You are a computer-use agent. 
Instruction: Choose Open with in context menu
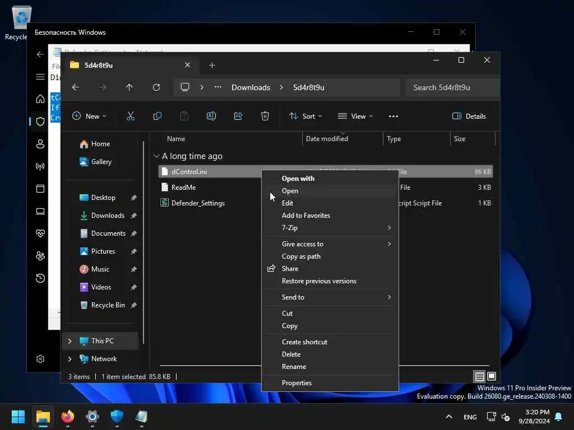pyautogui.click(x=330, y=179)
